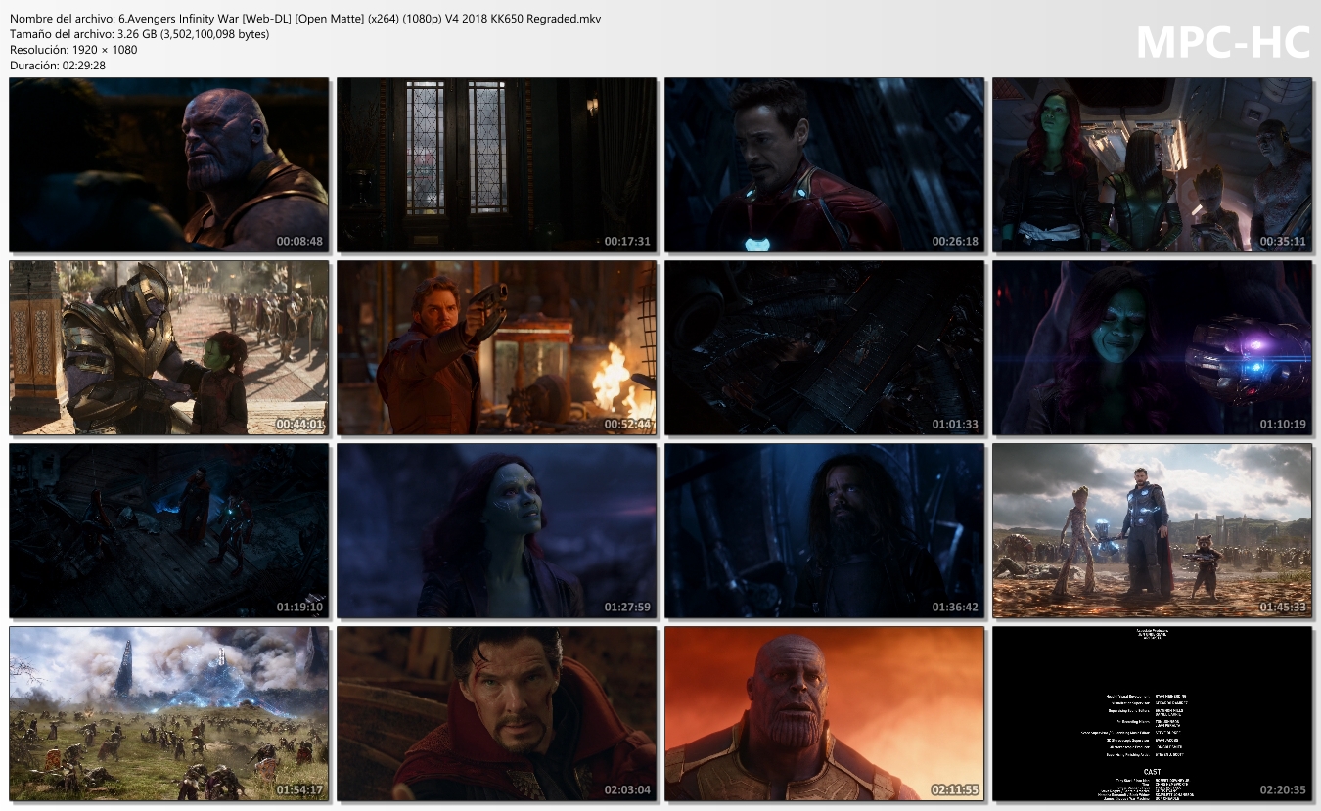Open the thumbnail stamped 00:52:44
Viewport: 1321px width, 811px height.
click(x=496, y=347)
